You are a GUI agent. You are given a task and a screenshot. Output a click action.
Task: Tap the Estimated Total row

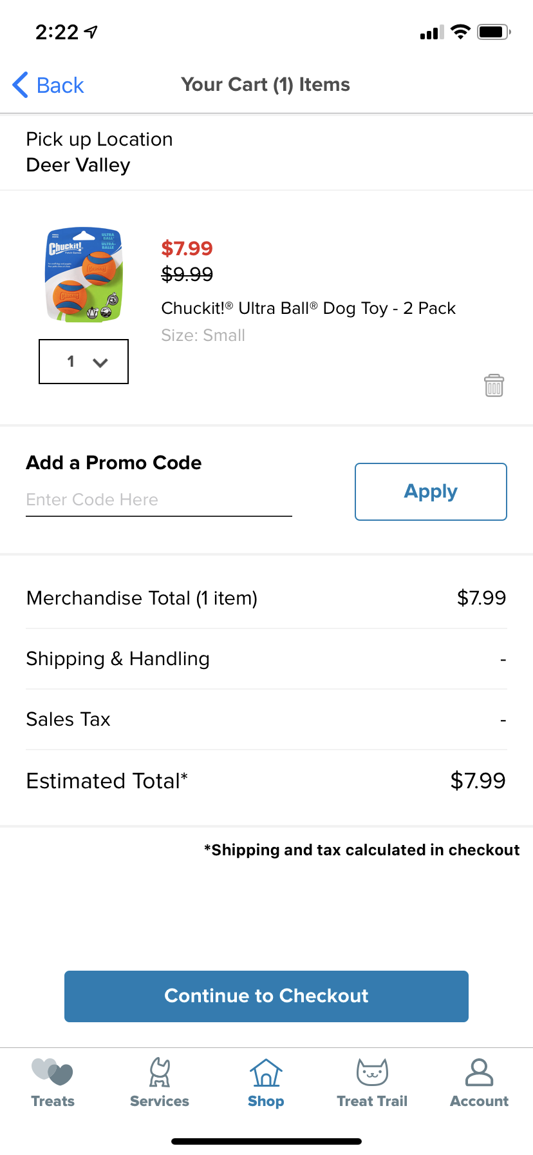pyautogui.click(x=266, y=781)
